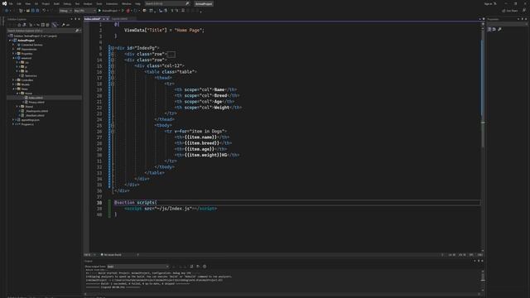
Task: Click the Categorized icon in Properties panel
Action: point(489,30)
